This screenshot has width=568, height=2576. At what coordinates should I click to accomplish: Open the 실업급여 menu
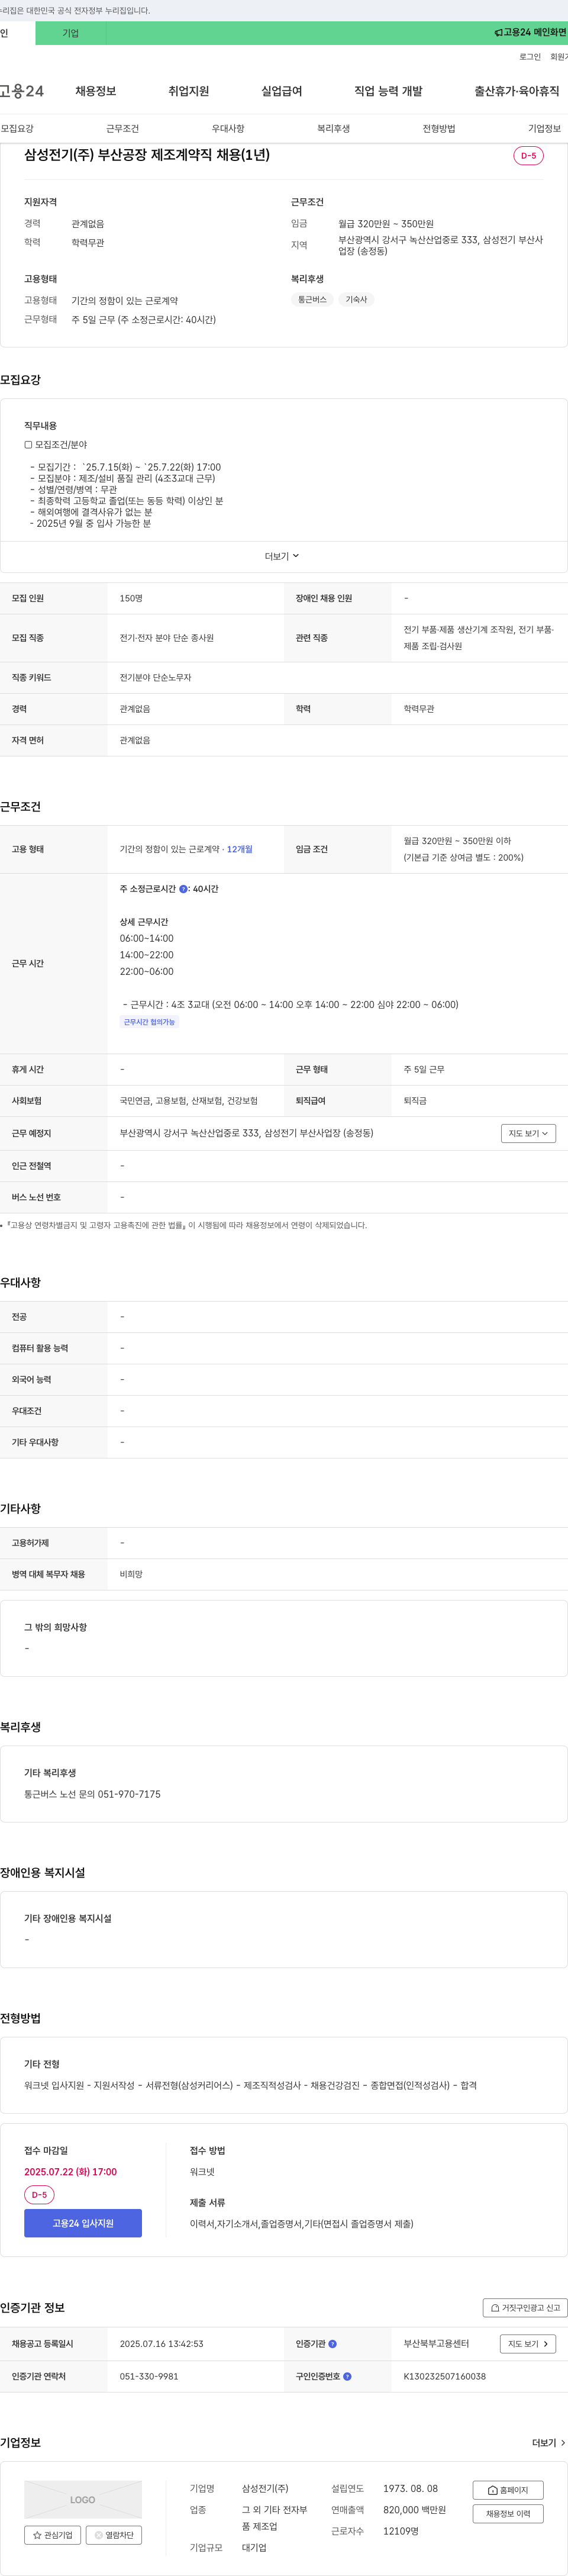pos(282,91)
